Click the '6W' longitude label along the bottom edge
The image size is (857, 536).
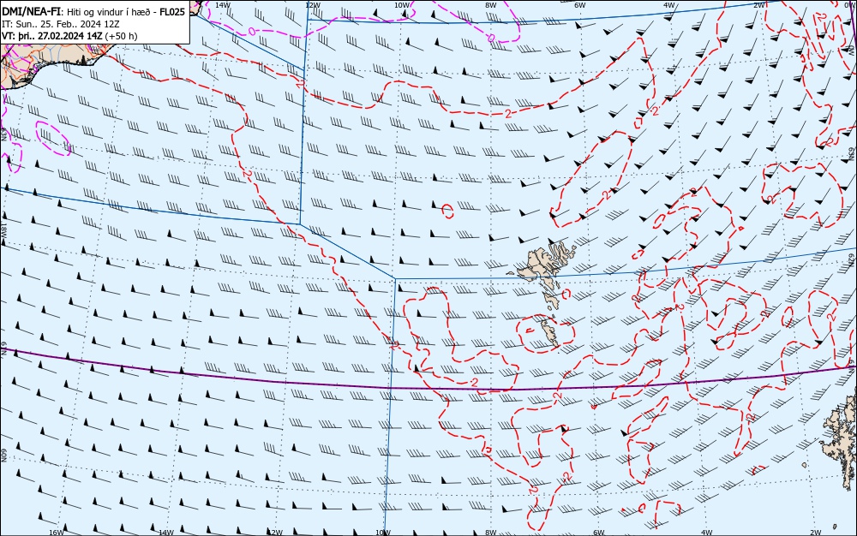point(599,533)
